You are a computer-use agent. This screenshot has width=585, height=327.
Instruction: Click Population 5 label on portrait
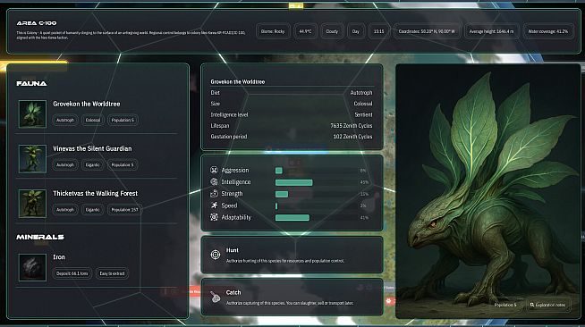click(505, 305)
